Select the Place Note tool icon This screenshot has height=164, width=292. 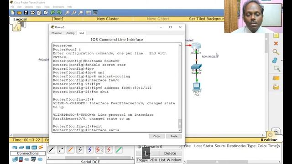click(x=276, y=35)
